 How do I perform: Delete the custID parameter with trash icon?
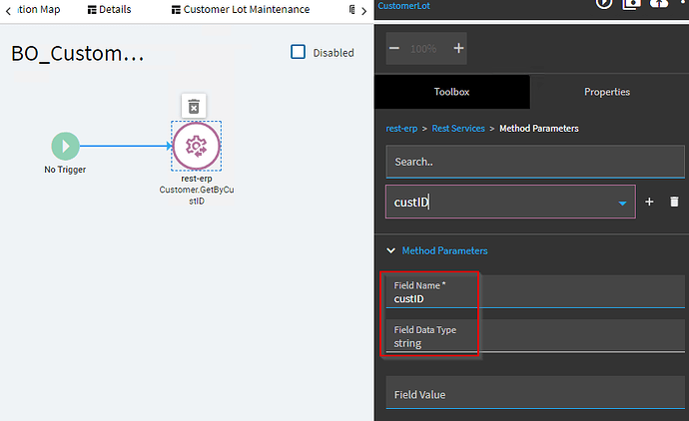[674, 202]
